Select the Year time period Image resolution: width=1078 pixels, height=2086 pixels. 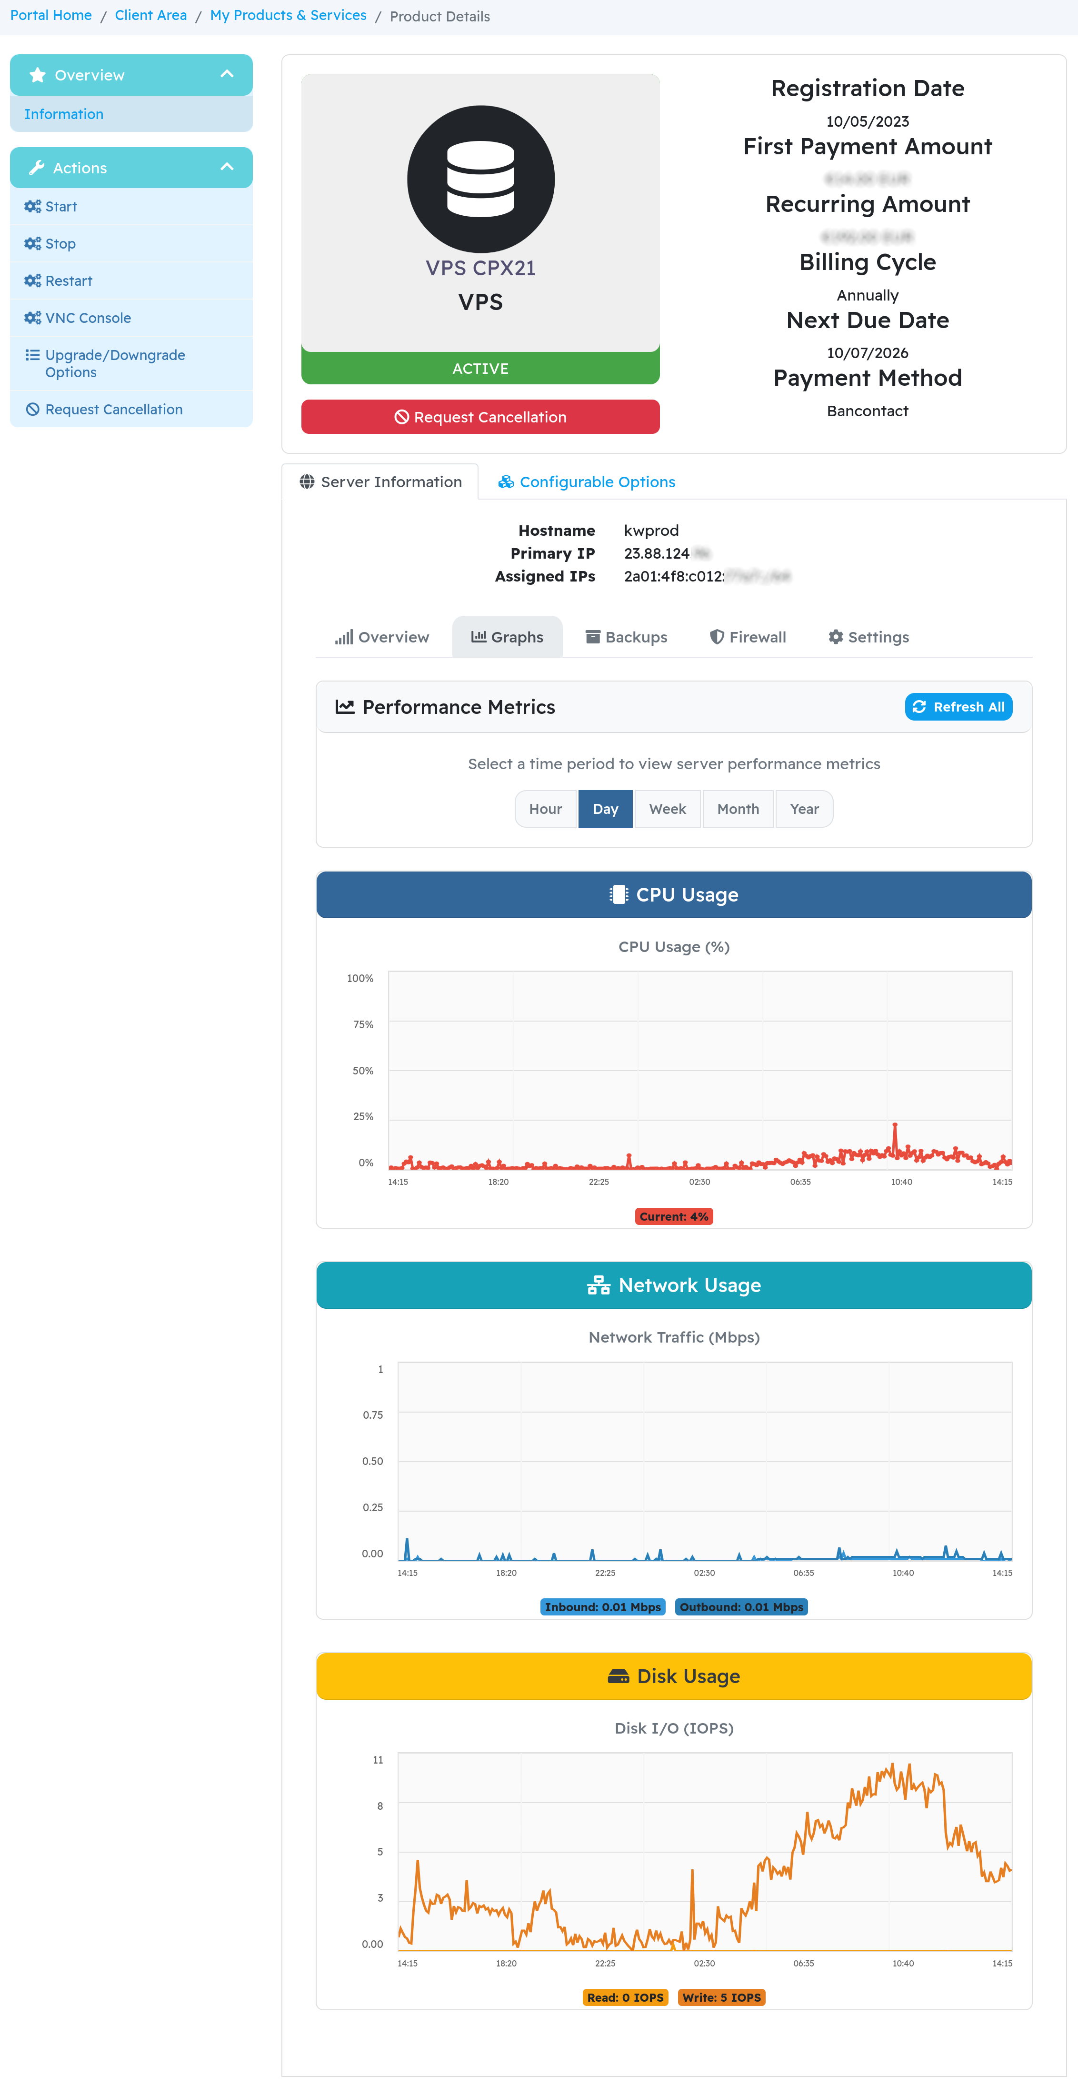click(x=805, y=809)
